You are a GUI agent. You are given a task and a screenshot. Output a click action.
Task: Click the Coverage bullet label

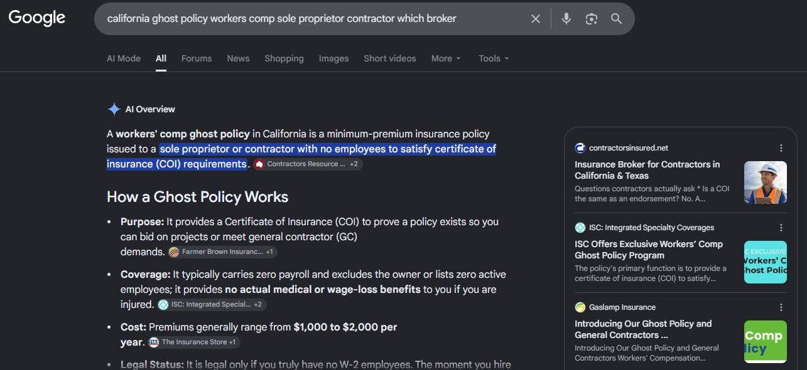(x=146, y=275)
